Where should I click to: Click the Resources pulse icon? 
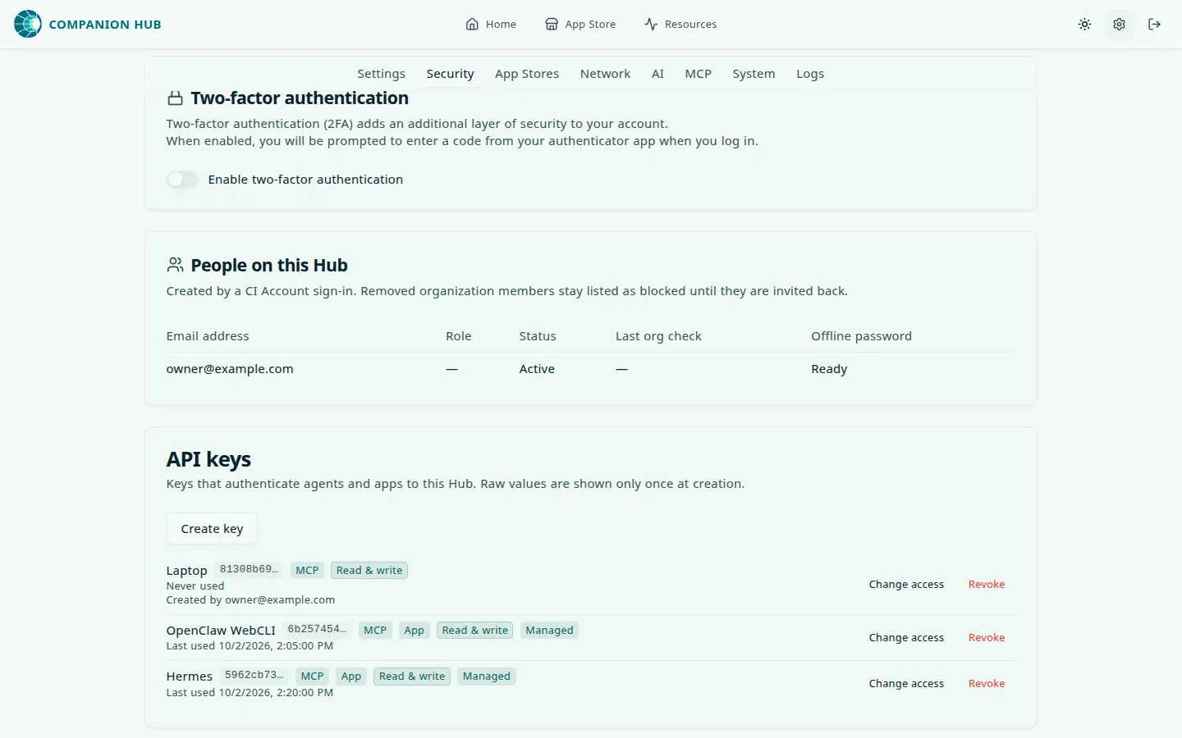651,25
